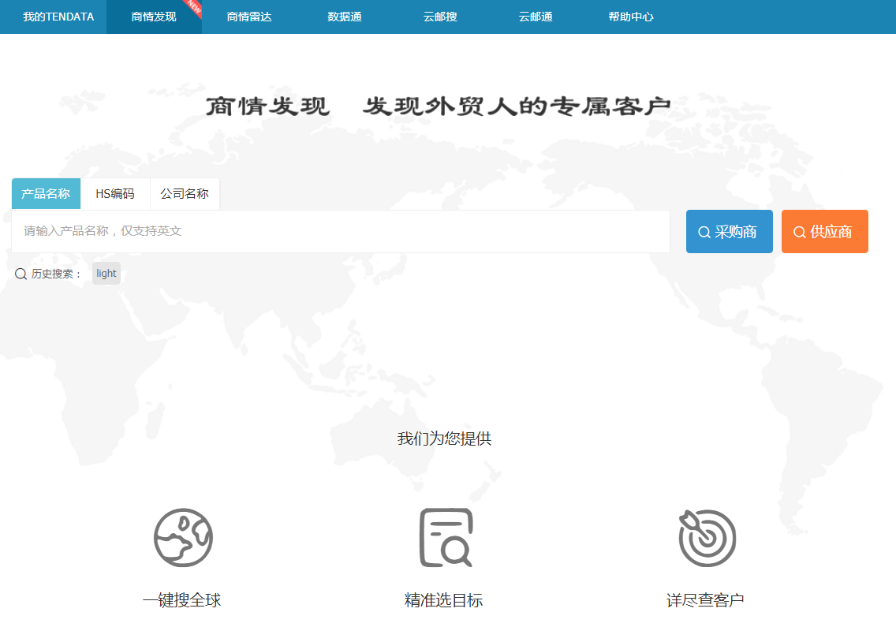
Task: Navigate to 商情雷达 in the top bar
Action: coord(246,16)
